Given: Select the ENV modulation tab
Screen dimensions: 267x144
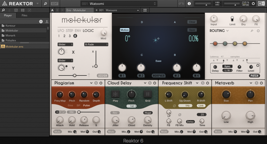Looking at the screenshot, I should [78, 31].
